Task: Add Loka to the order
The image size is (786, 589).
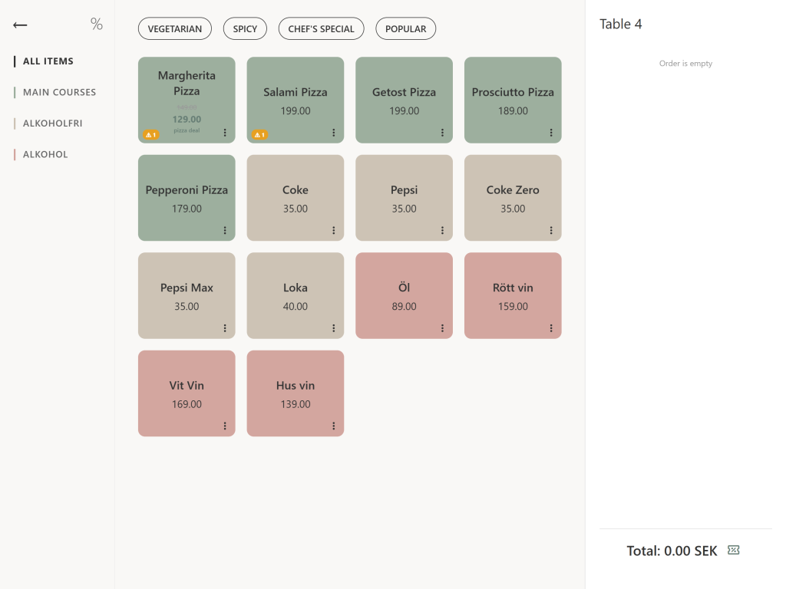Action: [296, 295]
